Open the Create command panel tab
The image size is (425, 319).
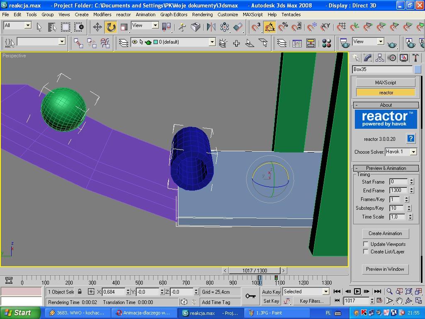(356, 58)
